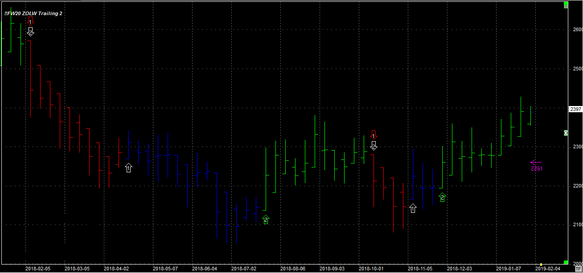The image size is (583, 273).
Task: Click the magenta 2251 price label
Action: (536, 169)
